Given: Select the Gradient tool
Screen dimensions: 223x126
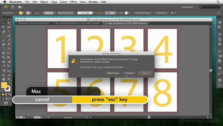Looking at the screenshot, I should (x=9, y=62).
